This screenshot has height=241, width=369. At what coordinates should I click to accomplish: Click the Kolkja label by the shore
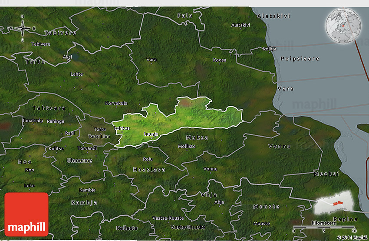pyautogui.click(x=269, y=49)
